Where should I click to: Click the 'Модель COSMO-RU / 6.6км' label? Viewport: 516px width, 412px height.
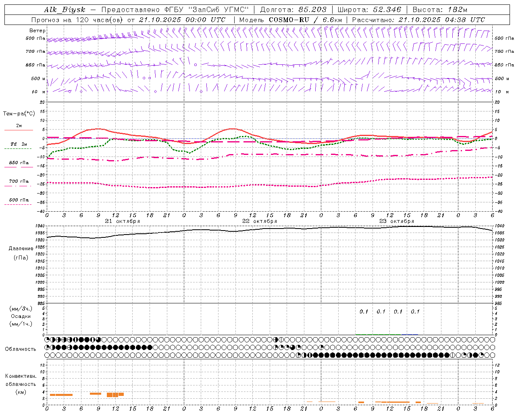pyautogui.click(x=290, y=20)
